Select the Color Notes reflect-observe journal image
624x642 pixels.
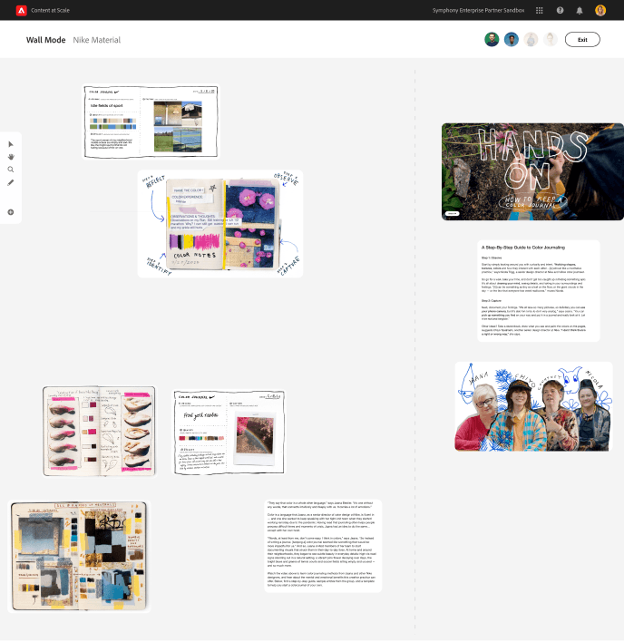tap(220, 224)
